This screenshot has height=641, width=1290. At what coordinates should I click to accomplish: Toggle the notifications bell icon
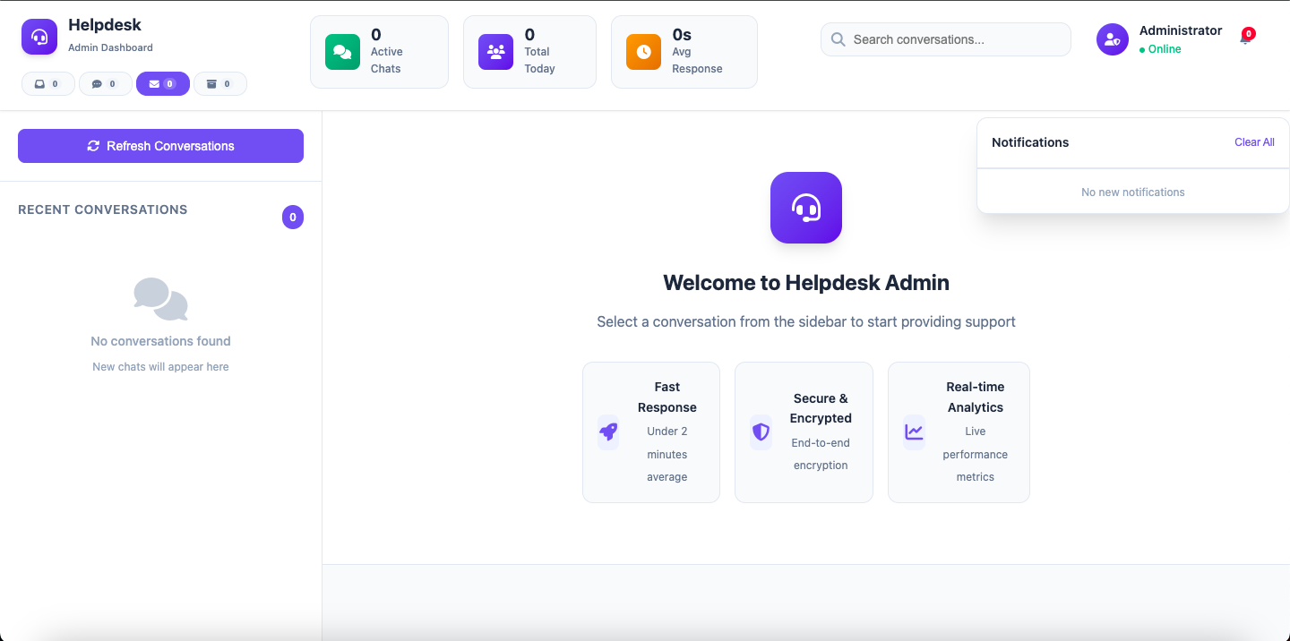click(1244, 38)
